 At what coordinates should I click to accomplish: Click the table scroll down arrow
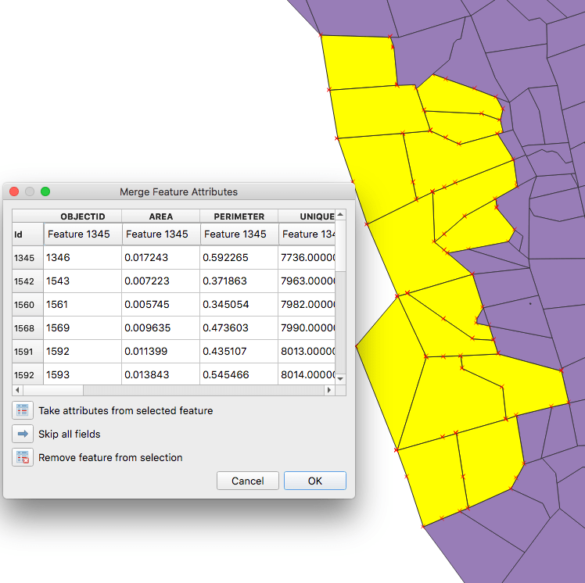(340, 379)
